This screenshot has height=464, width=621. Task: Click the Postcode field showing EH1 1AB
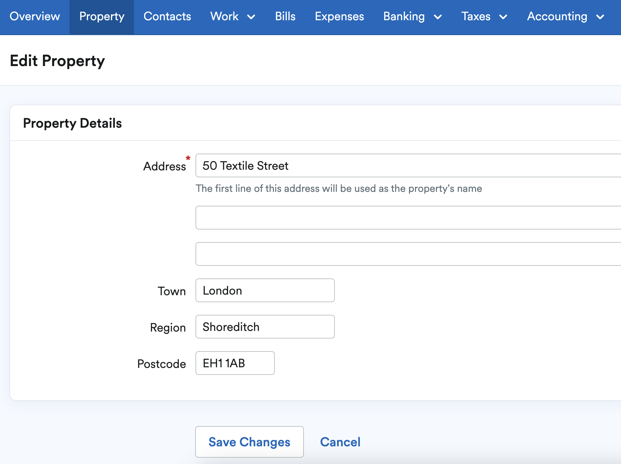coord(235,363)
